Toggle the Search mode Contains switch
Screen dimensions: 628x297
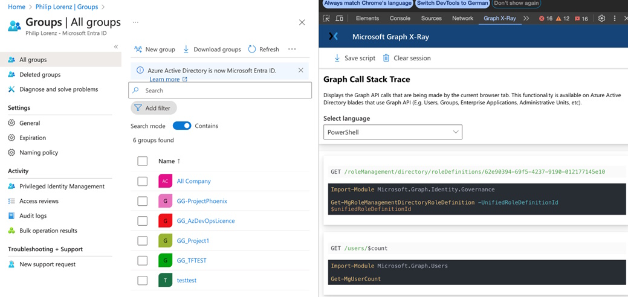[182, 126]
